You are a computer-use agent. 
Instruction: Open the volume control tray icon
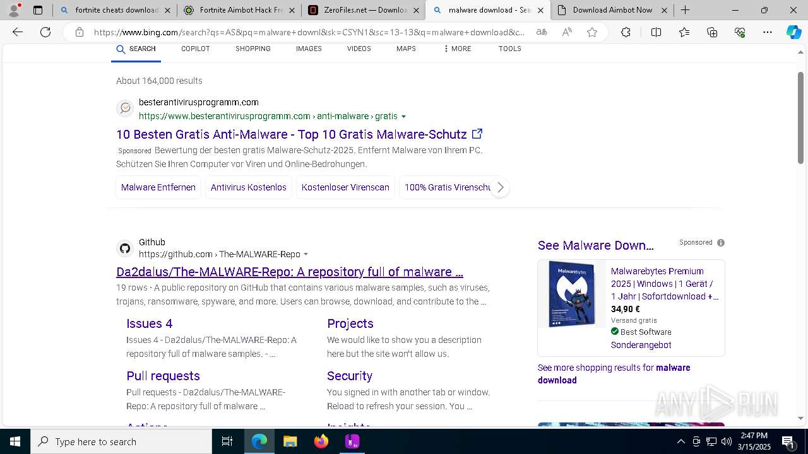tap(727, 441)
